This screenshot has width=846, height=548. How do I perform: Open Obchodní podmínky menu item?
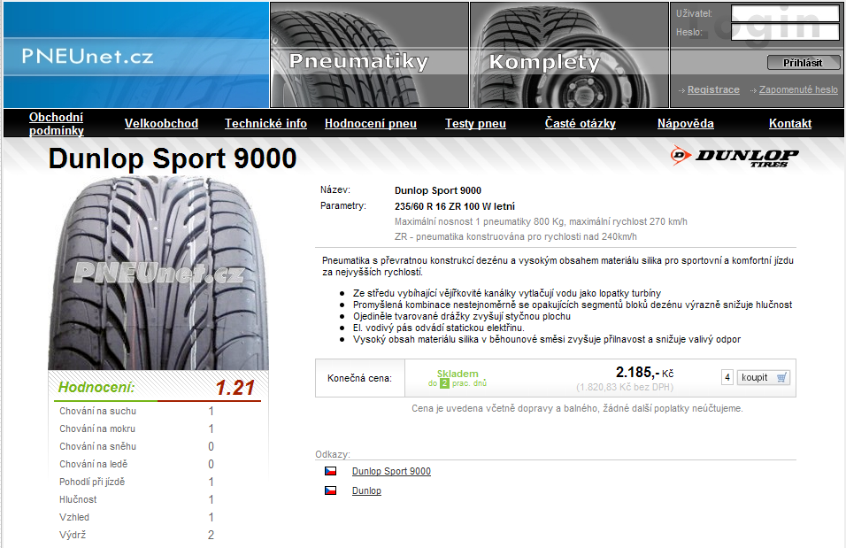(56, 124)
